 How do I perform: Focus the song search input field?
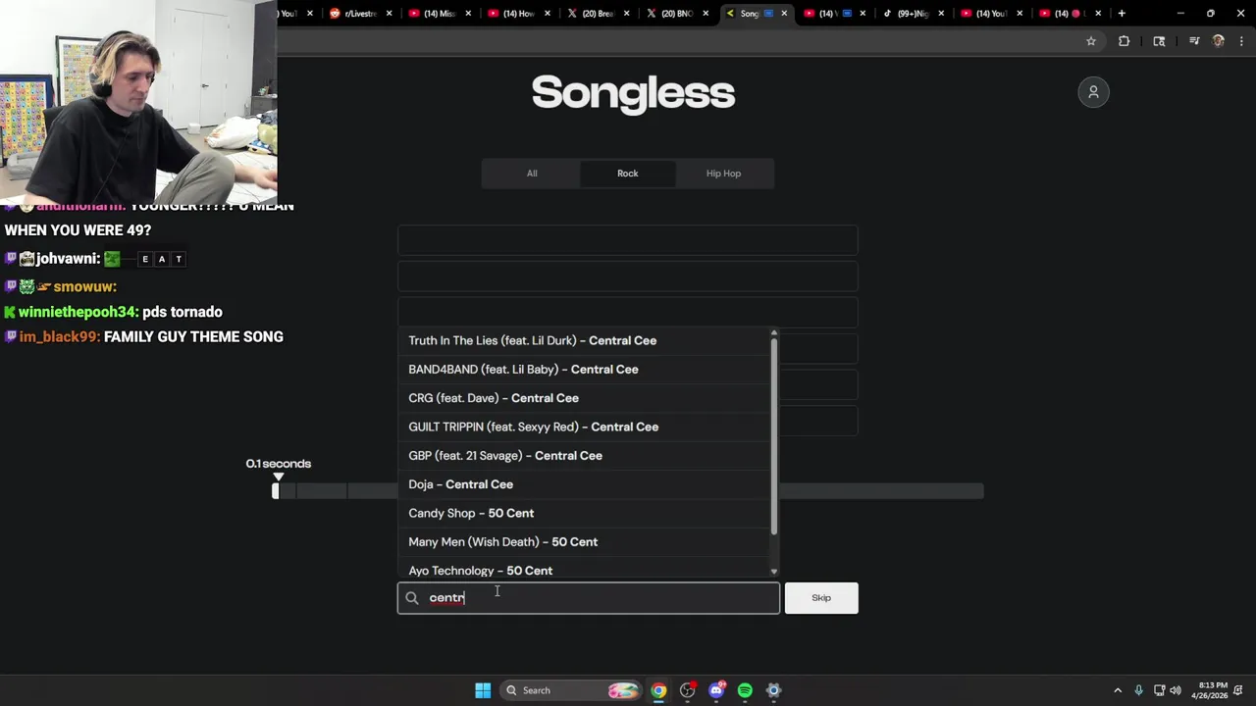(589, 598)
